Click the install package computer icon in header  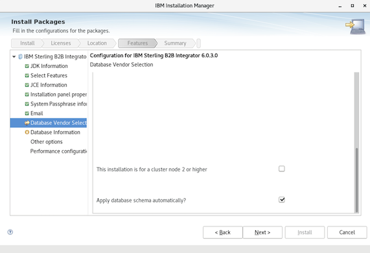pos(356,27)
